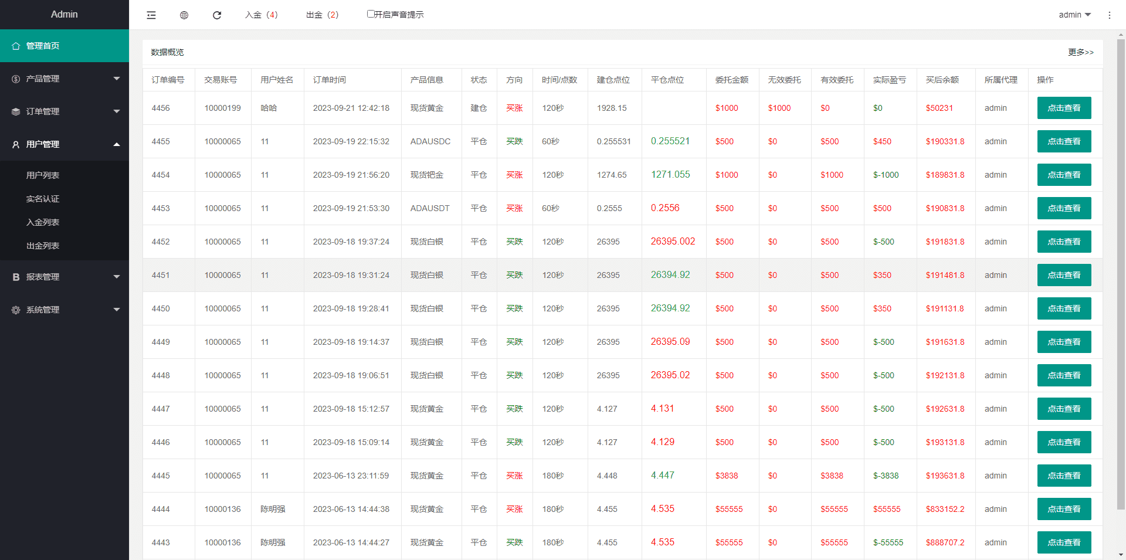Click ADAUSDC product cell
Viewport: 1126px width, 560px height.
pyautogui.click(x=430, y=141)
